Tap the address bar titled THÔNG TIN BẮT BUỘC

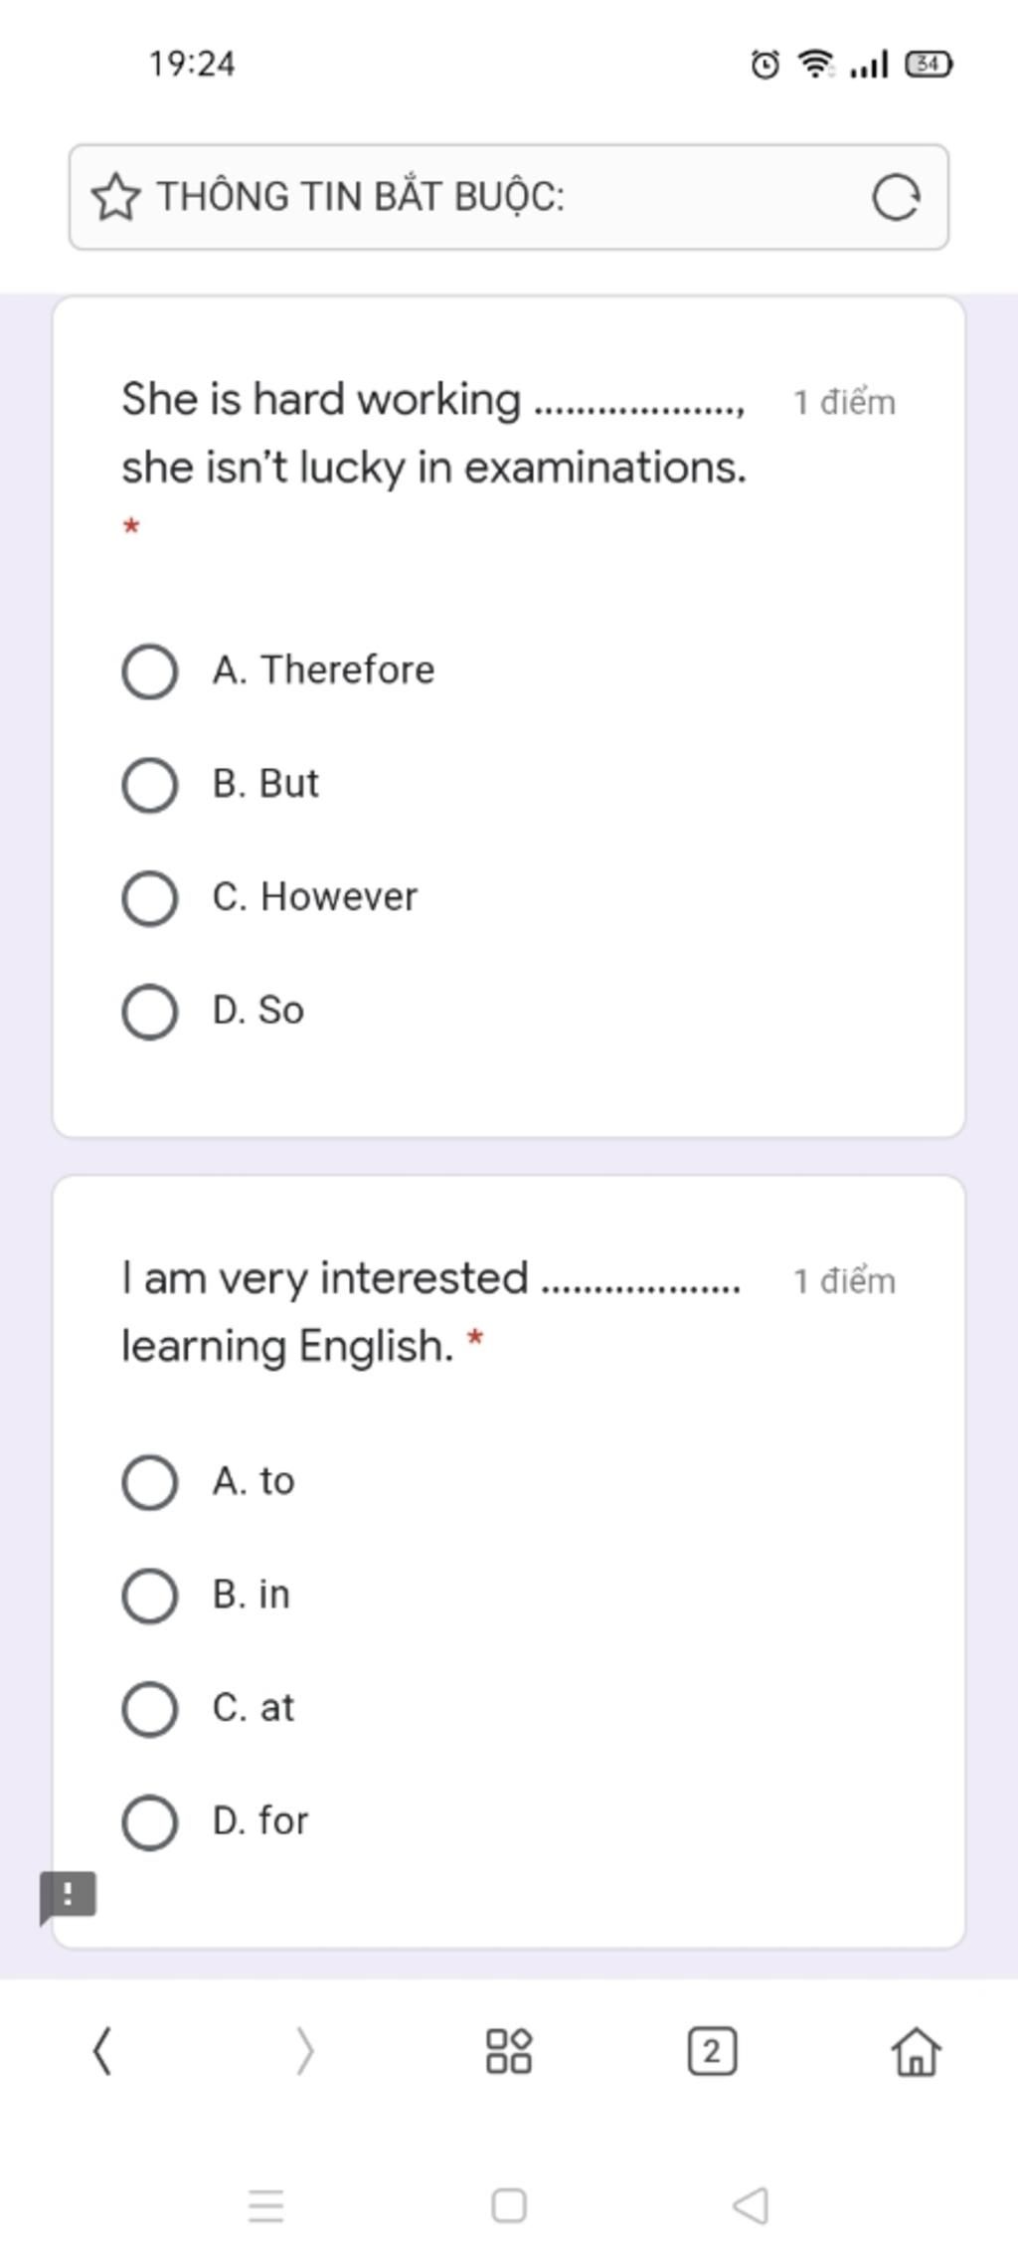509,197
